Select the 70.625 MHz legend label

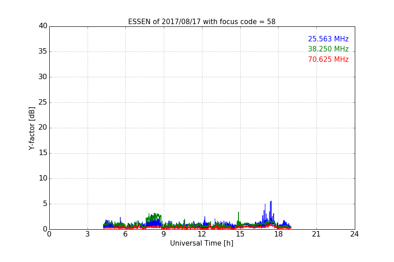tap(328, 60)
